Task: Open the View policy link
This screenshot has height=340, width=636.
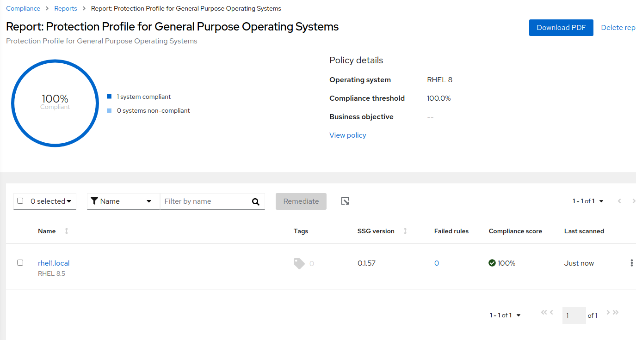Action: tap(347, 135)
